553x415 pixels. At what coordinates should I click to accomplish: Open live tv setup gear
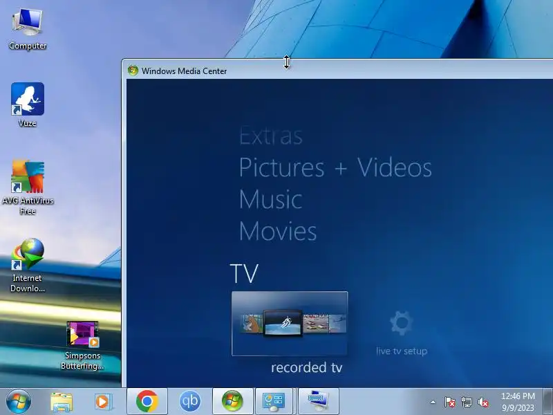(402, 323)
